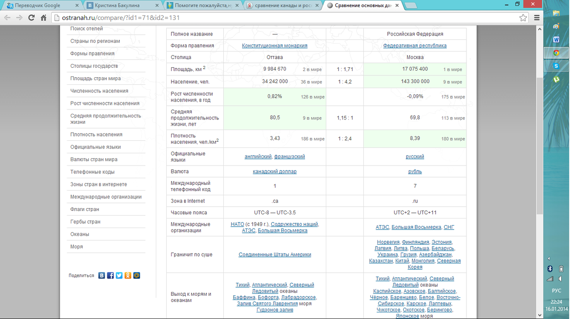Open the Chrome main menu
This screenshot has width=570, height=319.
pyautogui.click(x=537, y=18)
